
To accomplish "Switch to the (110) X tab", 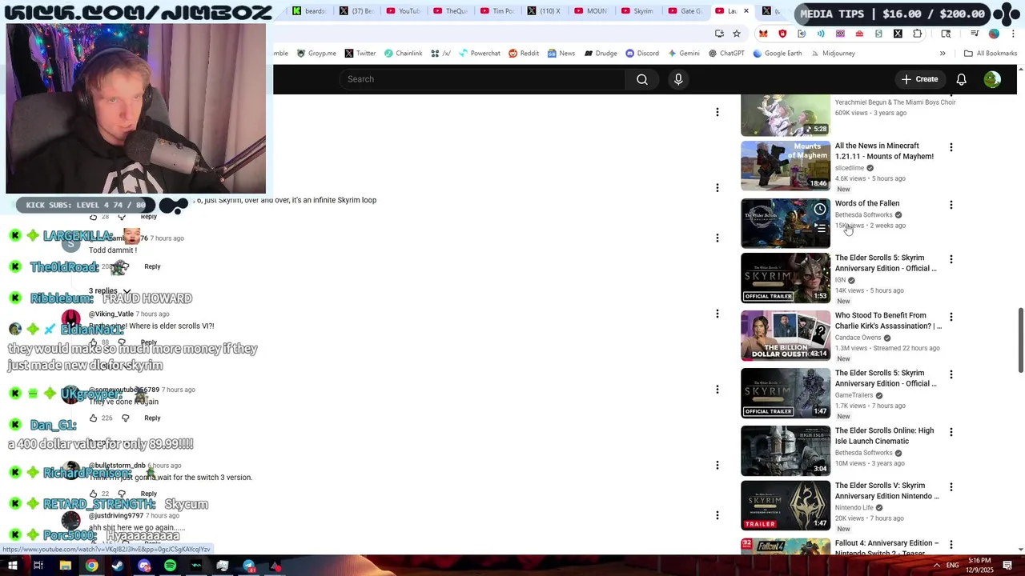I will 544,11.
